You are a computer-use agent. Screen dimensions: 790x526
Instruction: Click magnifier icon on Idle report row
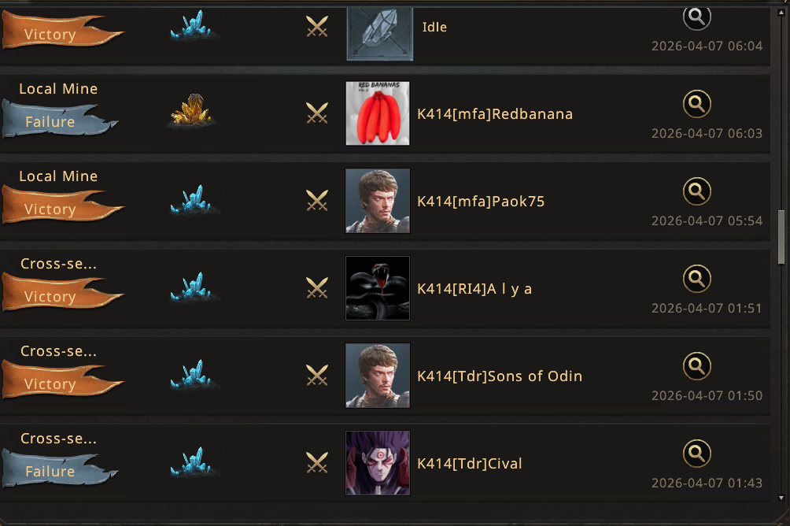697,18
